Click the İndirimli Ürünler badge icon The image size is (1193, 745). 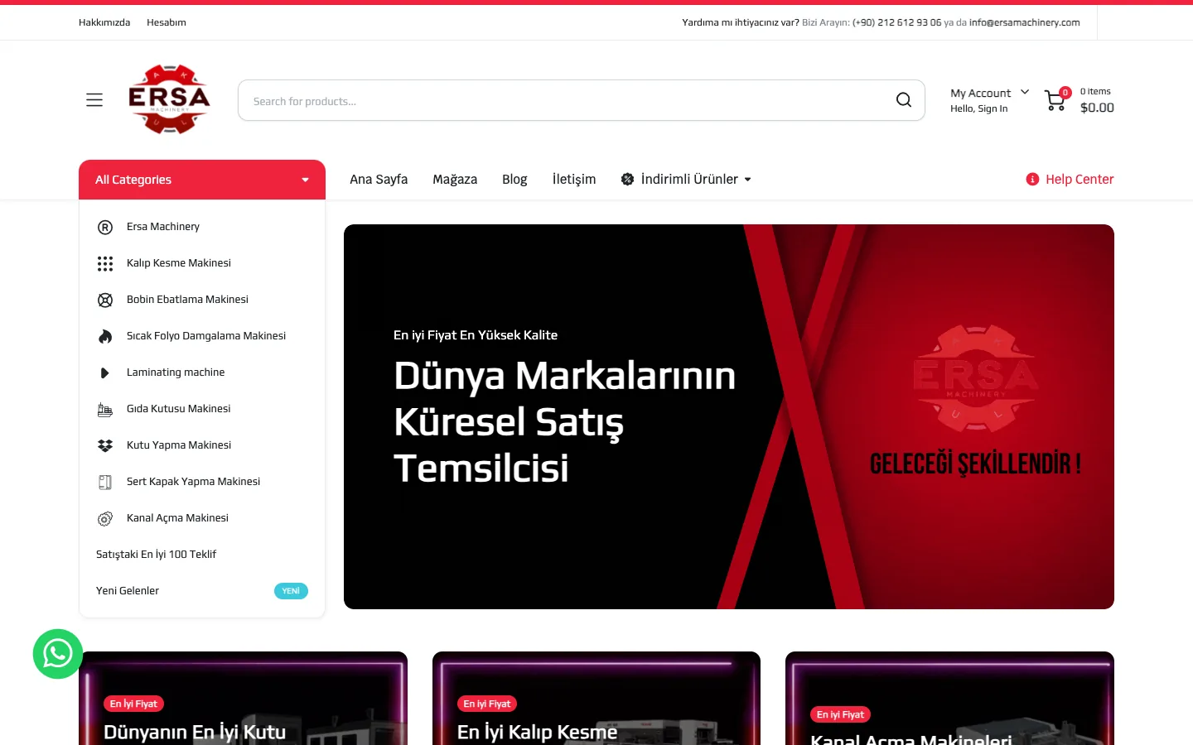pos(628,180)
